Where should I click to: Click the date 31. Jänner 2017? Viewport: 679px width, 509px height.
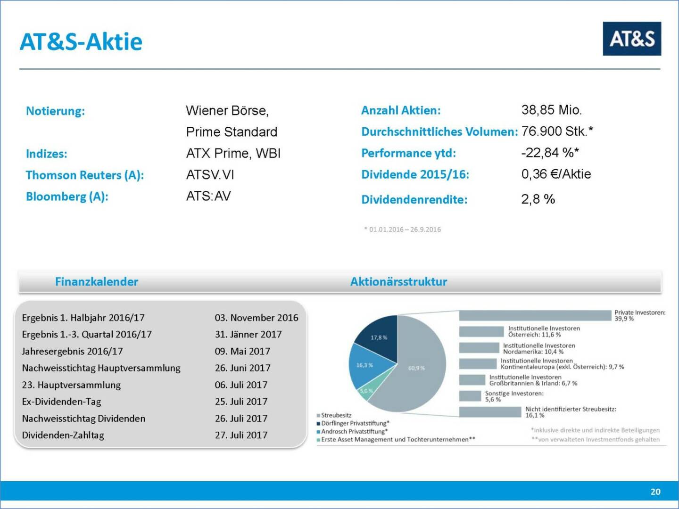(248, 335)
